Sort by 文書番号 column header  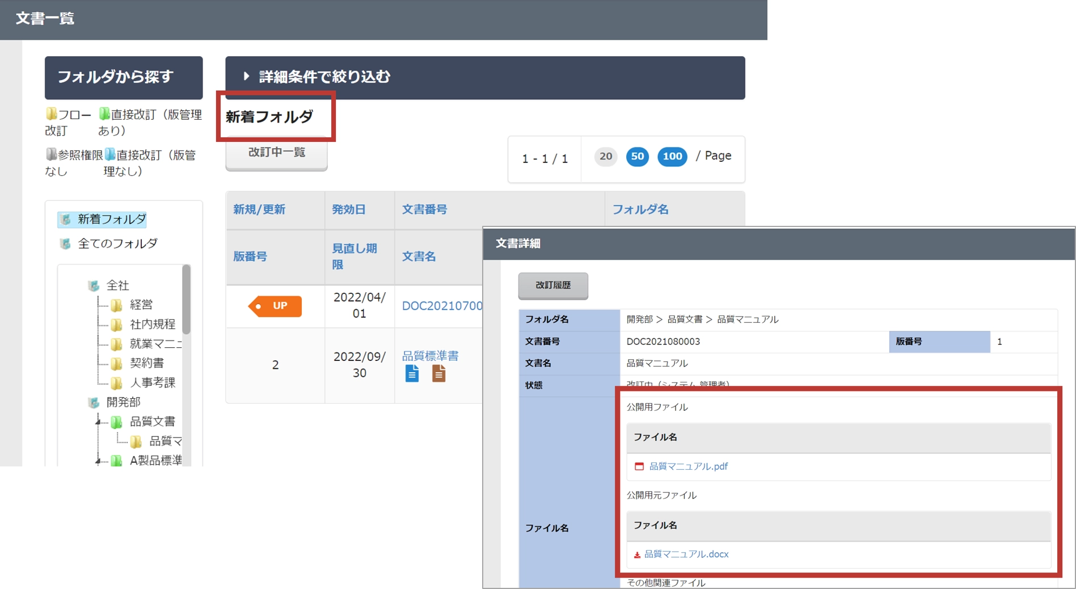point(424,209)
